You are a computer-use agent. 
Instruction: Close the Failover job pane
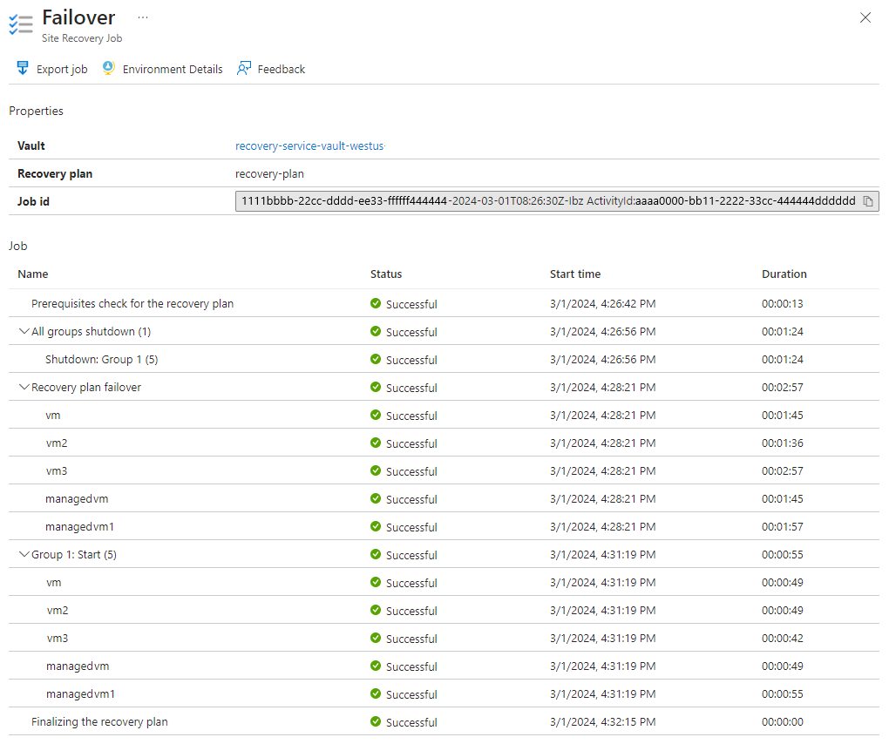(865, 17)
